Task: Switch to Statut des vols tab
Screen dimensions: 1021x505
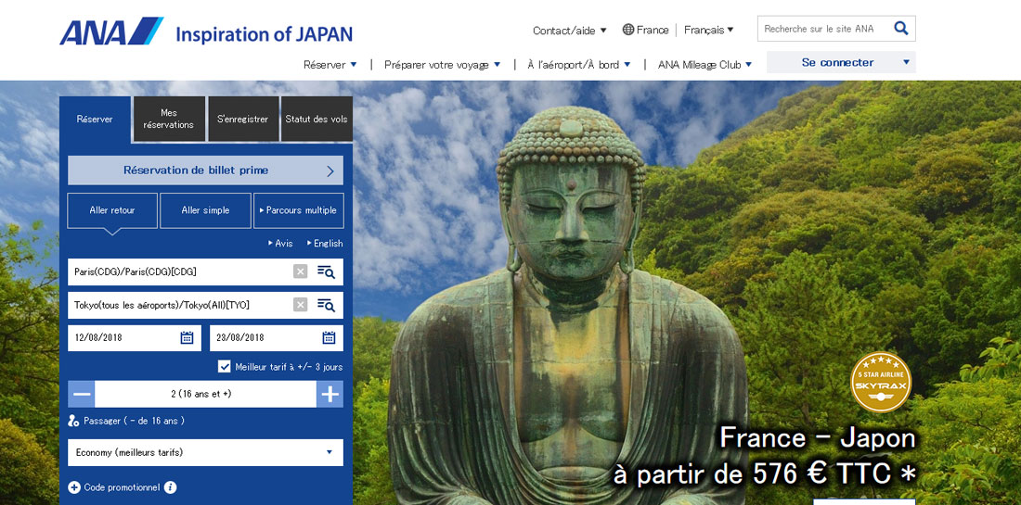Action: click(317, 120)
